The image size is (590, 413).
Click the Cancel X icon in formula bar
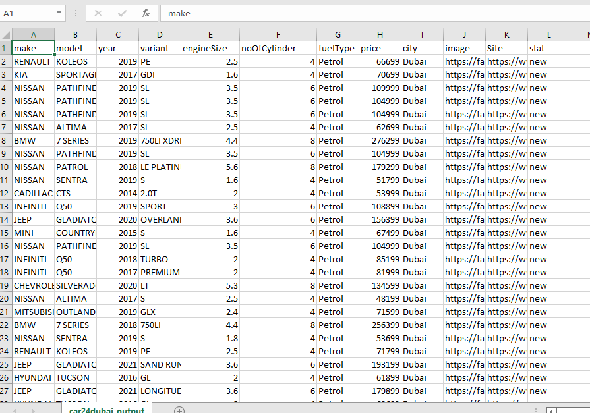(98, 14)
